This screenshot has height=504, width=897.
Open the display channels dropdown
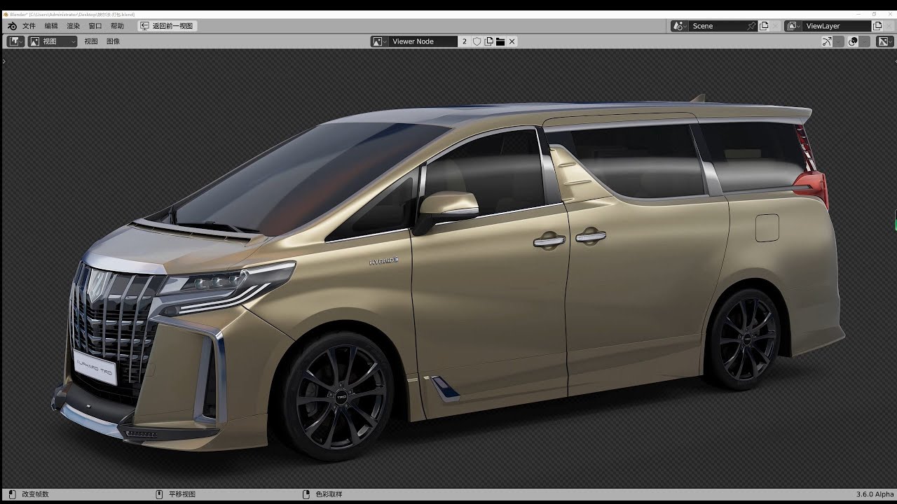[885, 41]
